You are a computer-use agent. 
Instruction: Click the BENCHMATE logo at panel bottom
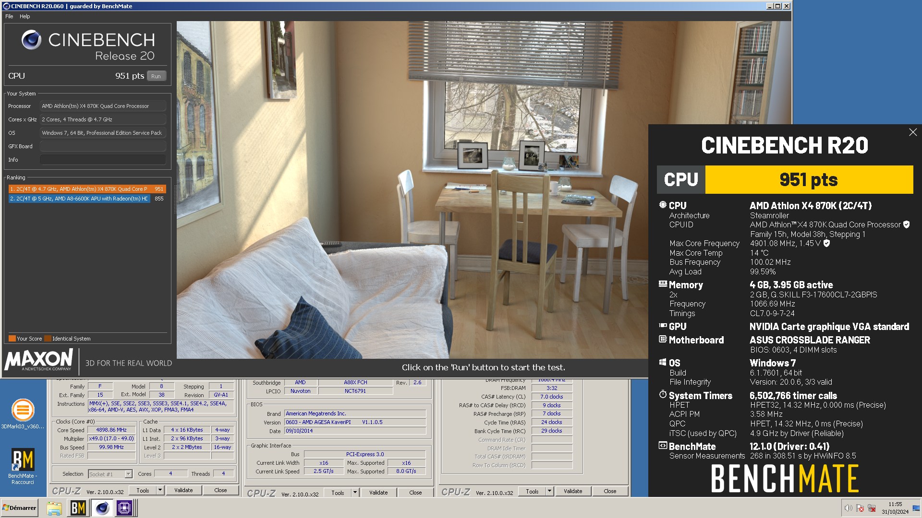785,479
